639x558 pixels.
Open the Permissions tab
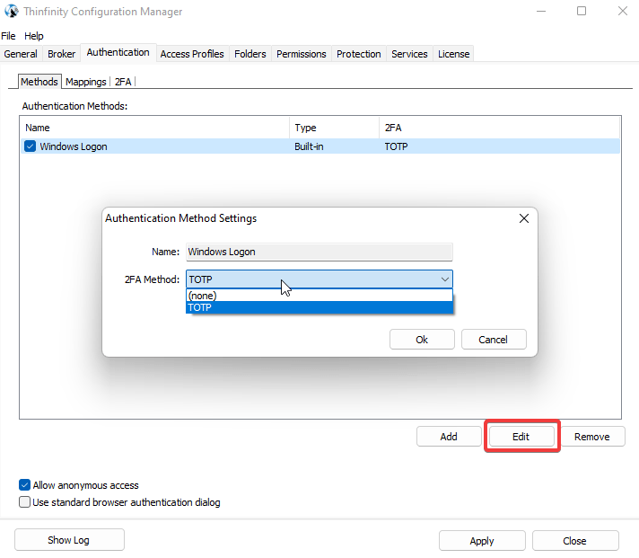pyautogui.click(x=302, y=54)
